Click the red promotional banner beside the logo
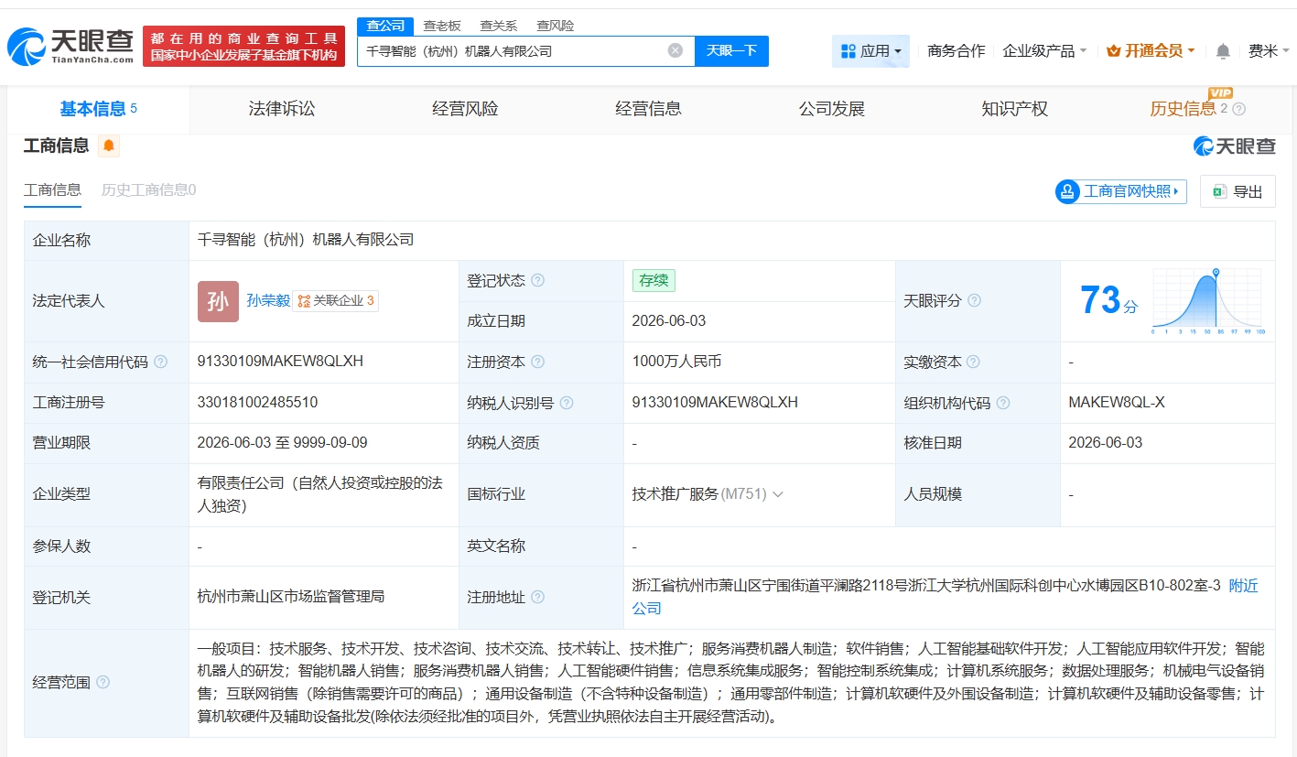 (x=244, y=46)
